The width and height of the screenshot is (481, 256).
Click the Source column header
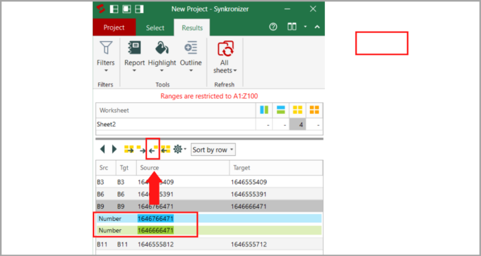tap(183, 168)
